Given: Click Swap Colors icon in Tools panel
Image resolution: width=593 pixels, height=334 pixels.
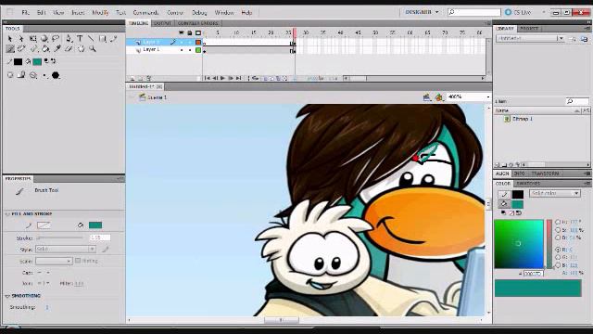Looking at the screenshot, I should click(x=53, y=61).
